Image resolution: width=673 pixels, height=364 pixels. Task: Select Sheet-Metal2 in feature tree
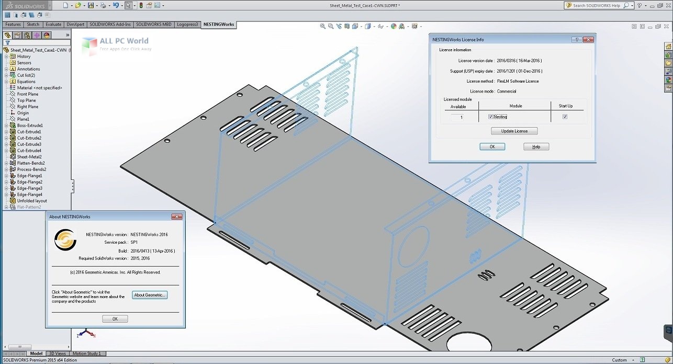click(x=29, y=157)
